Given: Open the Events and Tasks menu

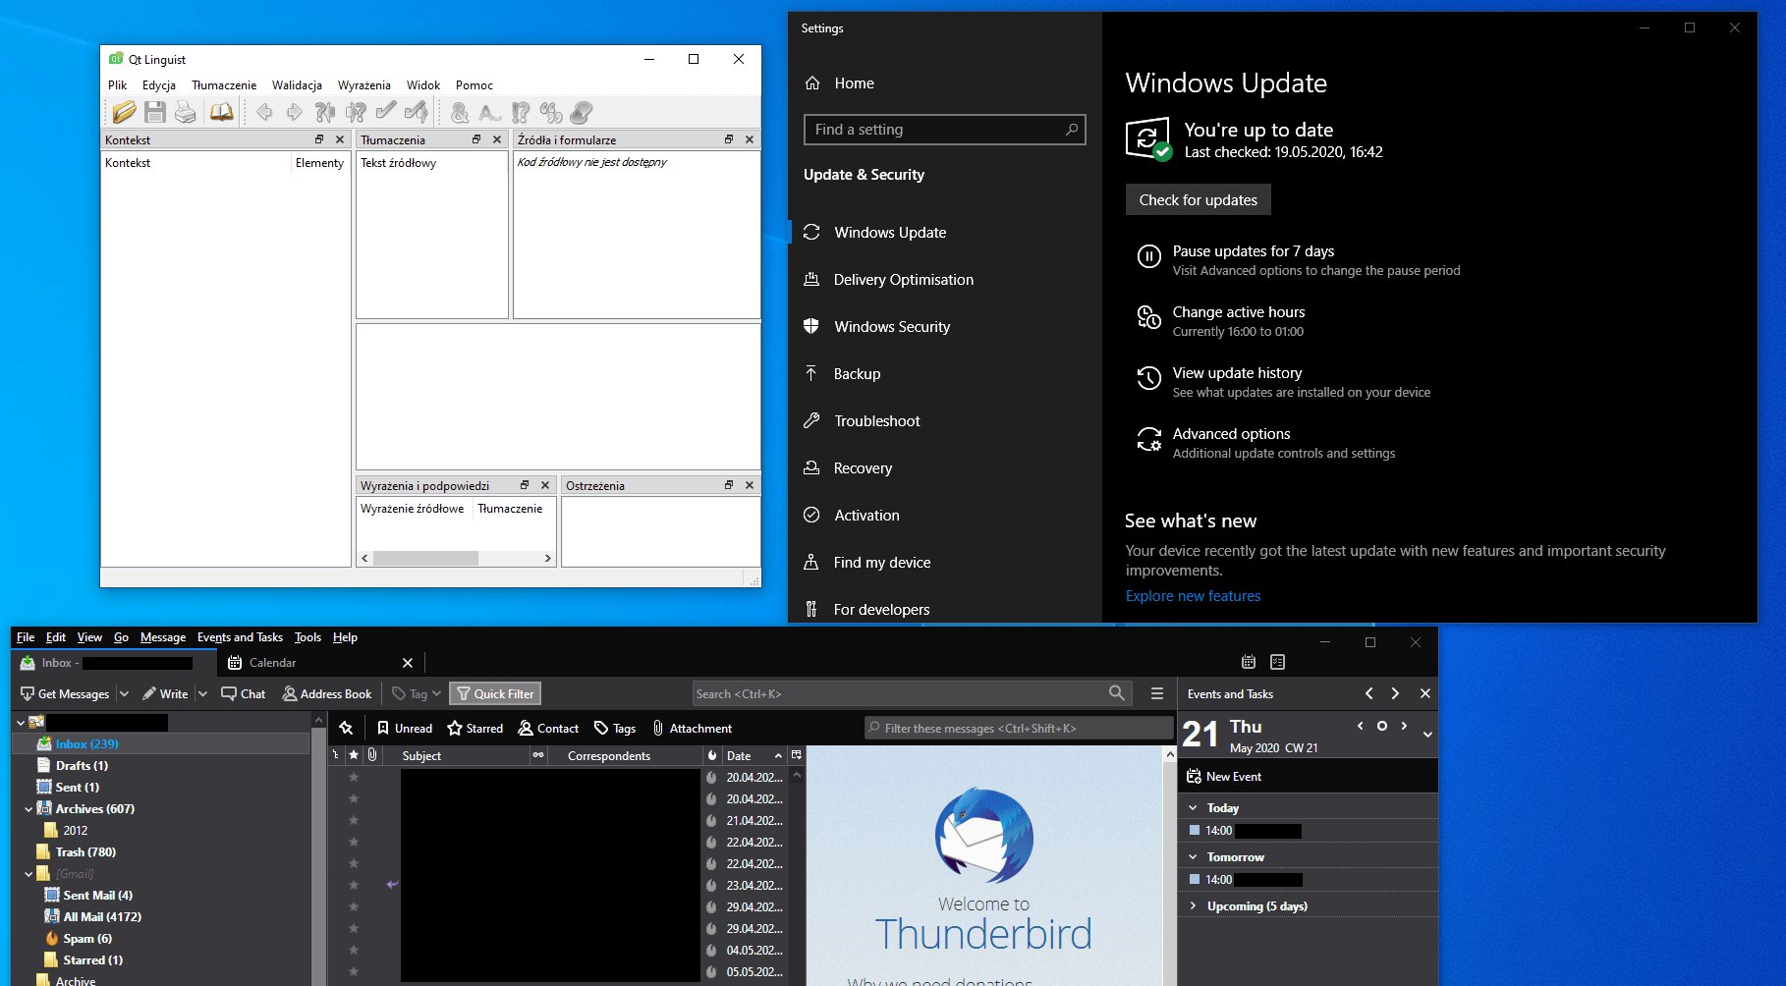Looking at the screenshot, I should [x=240, y=637].
